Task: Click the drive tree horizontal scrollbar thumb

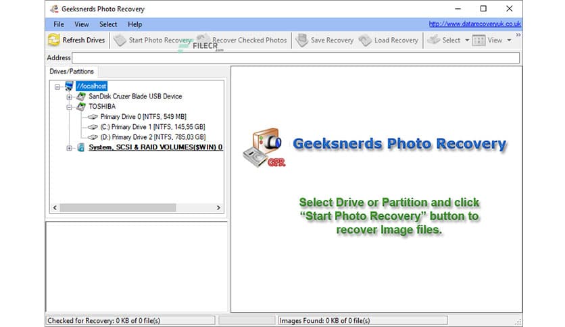Action: [x=118, y=208]
